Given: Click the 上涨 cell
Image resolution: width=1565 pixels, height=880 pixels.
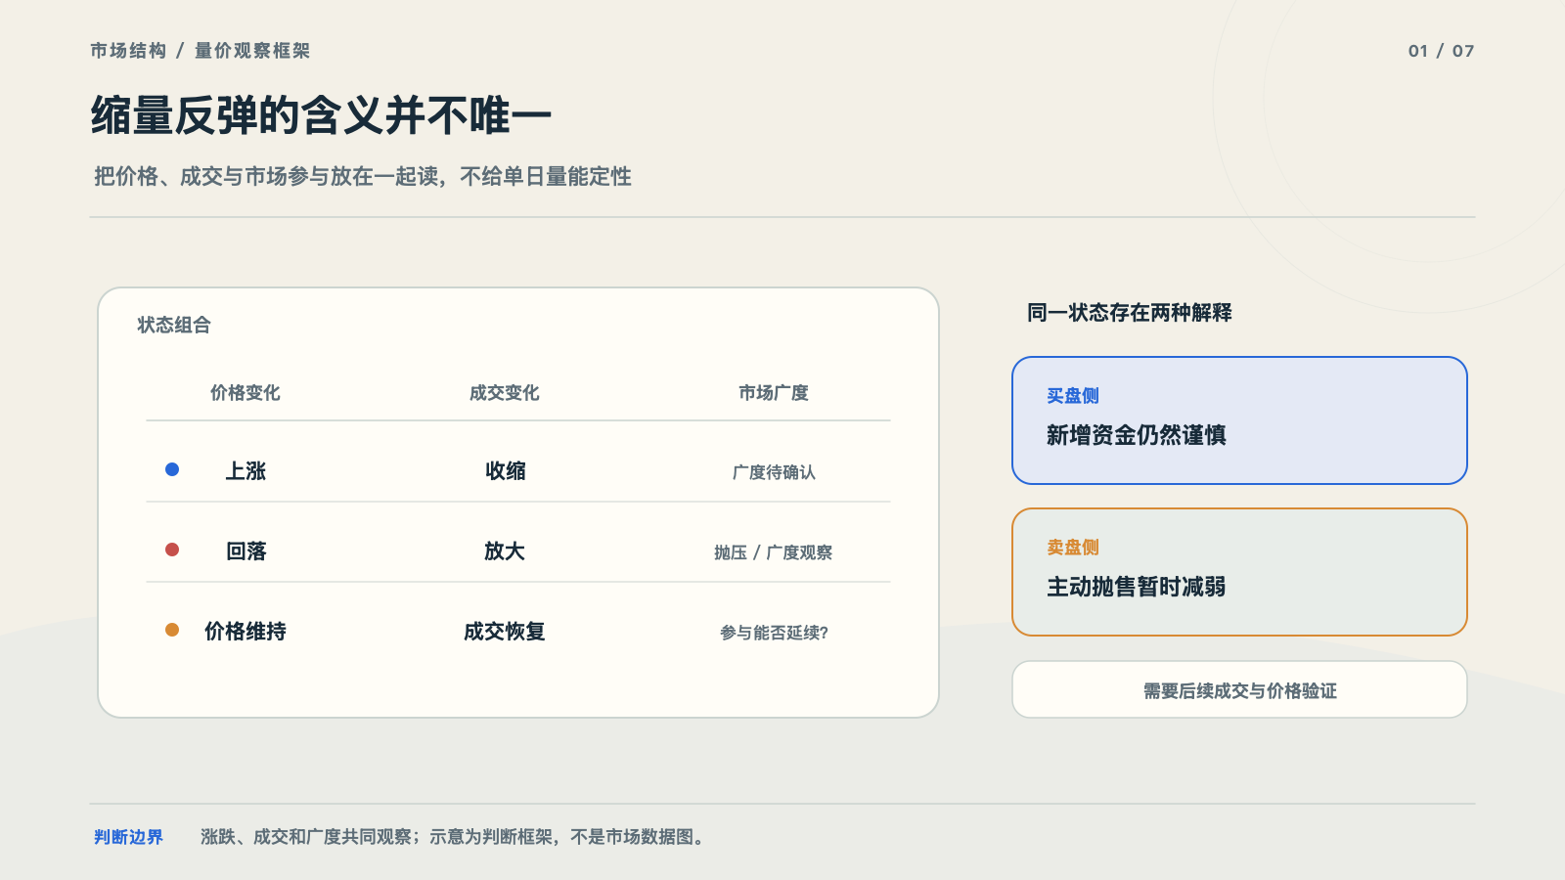Looking at the screenshot, I should pos(246,471).
